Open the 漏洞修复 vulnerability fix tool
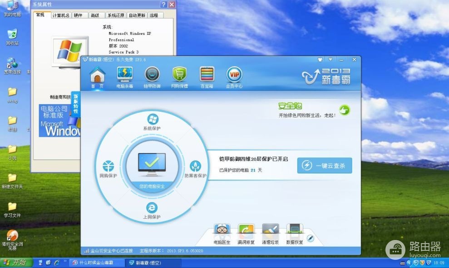449x268 pixels. [x=246, y=234]
